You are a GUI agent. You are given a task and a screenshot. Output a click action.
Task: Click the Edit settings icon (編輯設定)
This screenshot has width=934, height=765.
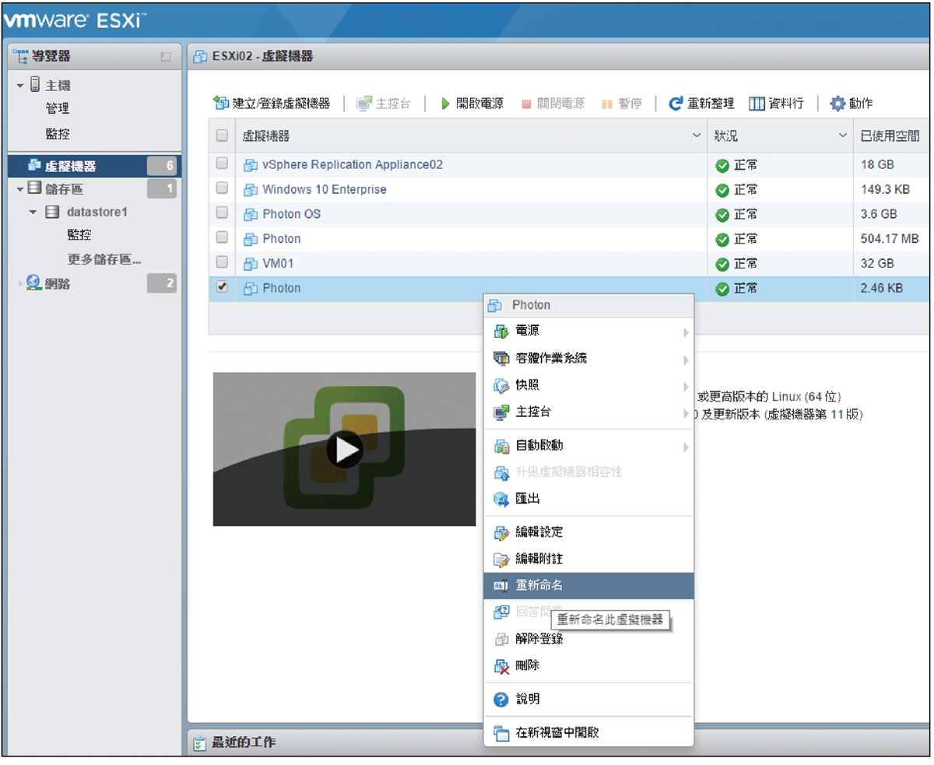[x=501, y=532]
